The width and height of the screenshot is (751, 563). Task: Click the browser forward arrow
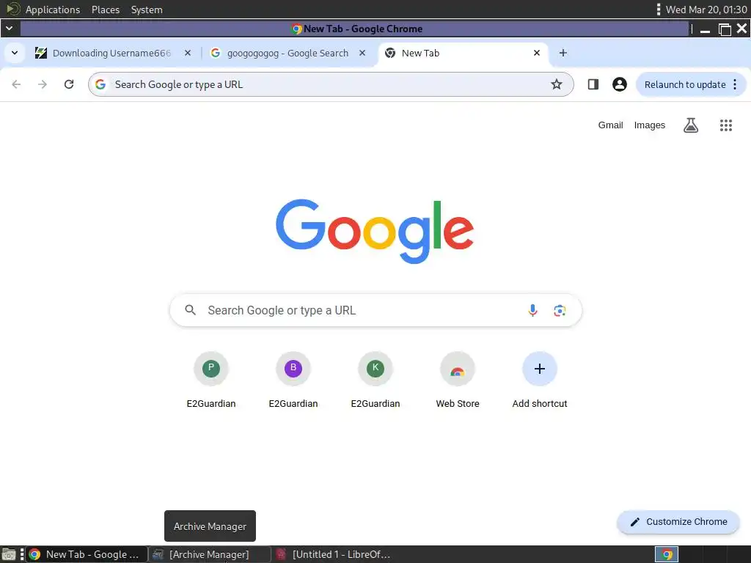(x=43, y=84)
